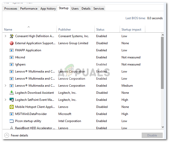Switch to the Performance tab

tap(29, 9)
